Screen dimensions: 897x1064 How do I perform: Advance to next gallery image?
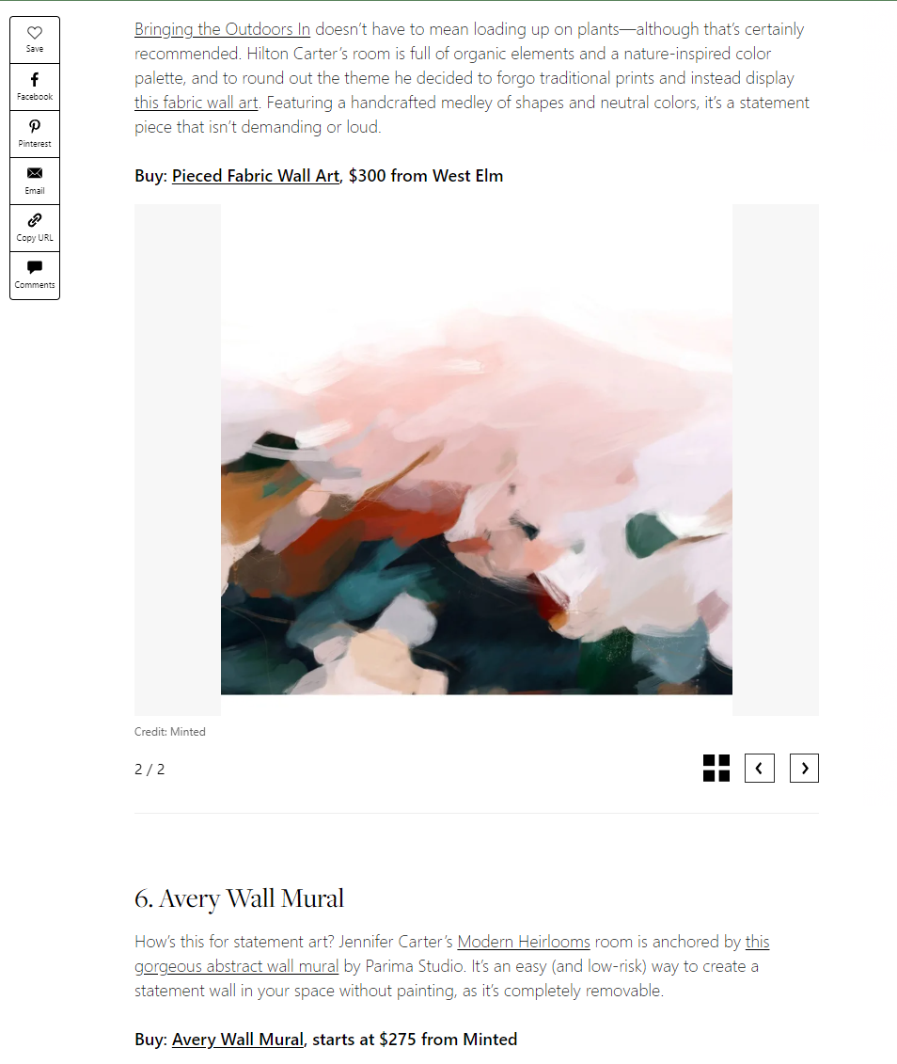pos(804,769)
